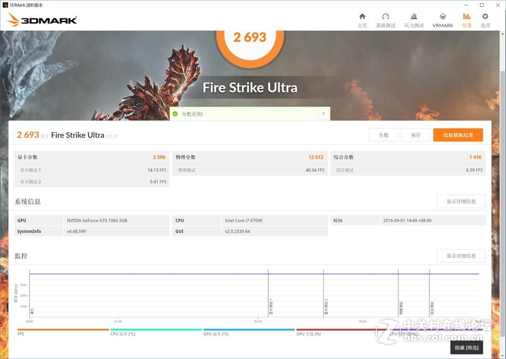Image resolution: width=506 pixels, height=359 pixels.
Task: Open the VRMARK nav icon
Action: [x=443, y=16]
